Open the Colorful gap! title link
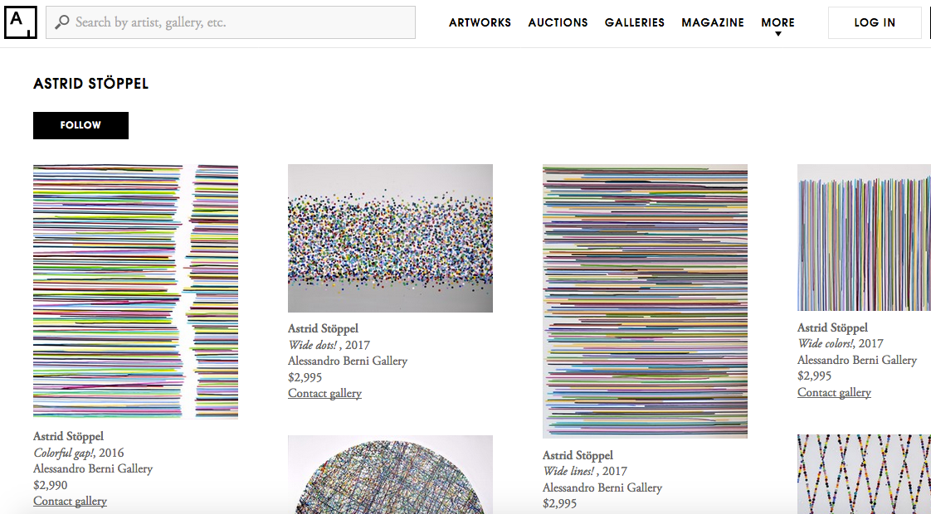The image size is (931, 514). coord(64,453)
